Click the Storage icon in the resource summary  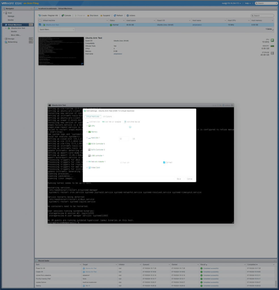click(272, 53)
